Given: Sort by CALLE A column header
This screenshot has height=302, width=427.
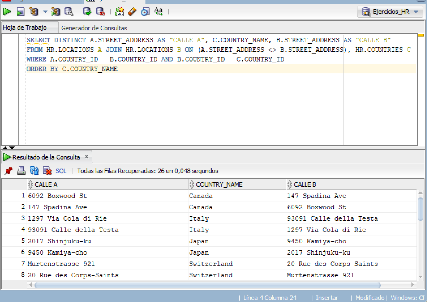Looking at the screenshot, I should 108,184.
